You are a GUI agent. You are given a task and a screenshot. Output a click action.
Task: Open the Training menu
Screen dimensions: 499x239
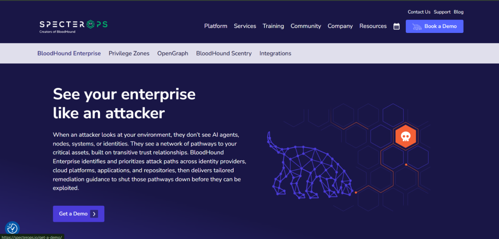273,26
